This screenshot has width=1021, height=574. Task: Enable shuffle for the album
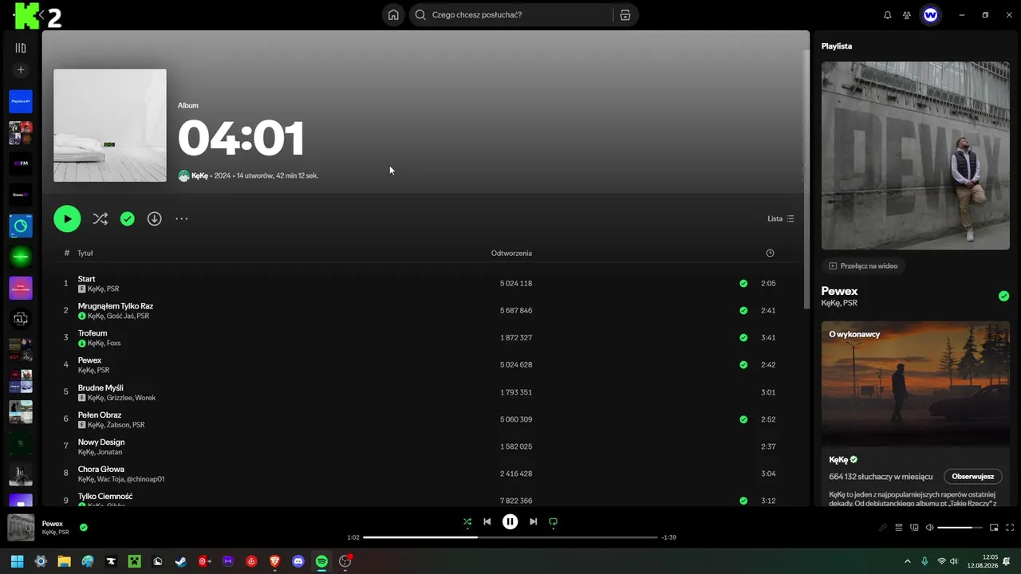pyautogui.click(x=100, y=218)
